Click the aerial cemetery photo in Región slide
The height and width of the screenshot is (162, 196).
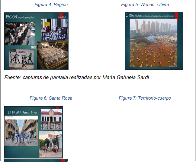(52, 55)
